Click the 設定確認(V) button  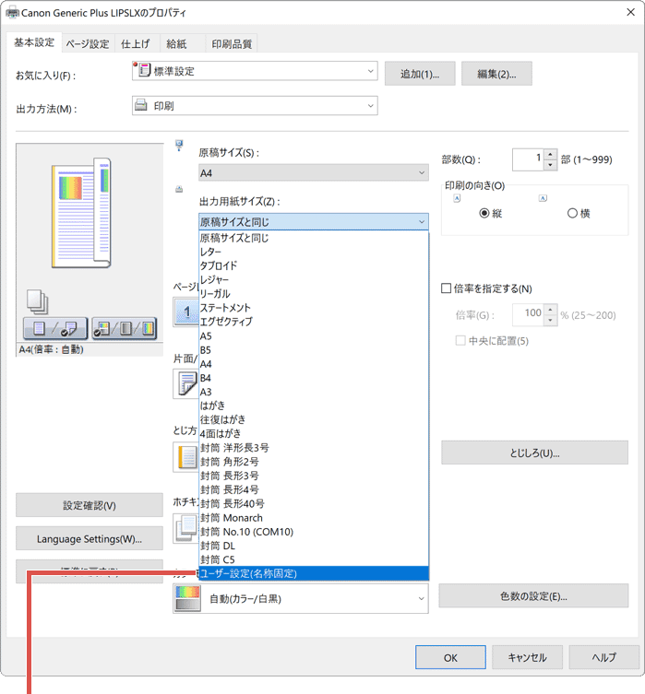90,505
